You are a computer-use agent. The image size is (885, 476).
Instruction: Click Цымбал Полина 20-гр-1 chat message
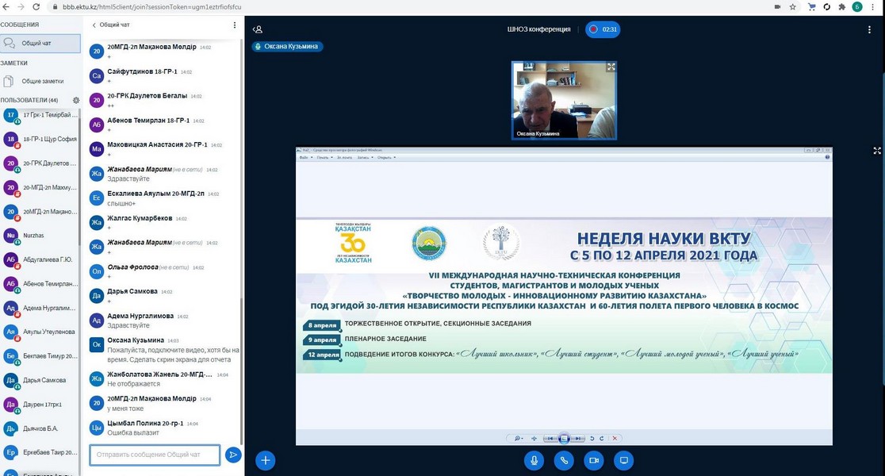pyautogui.click(x=164, y=428)
